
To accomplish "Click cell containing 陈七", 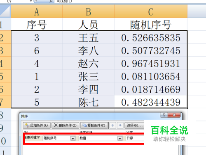I will [88, 102].
